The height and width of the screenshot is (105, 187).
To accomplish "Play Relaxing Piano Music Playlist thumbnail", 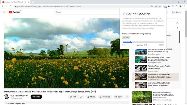I will pyautogui.click(x=141, y=68).
